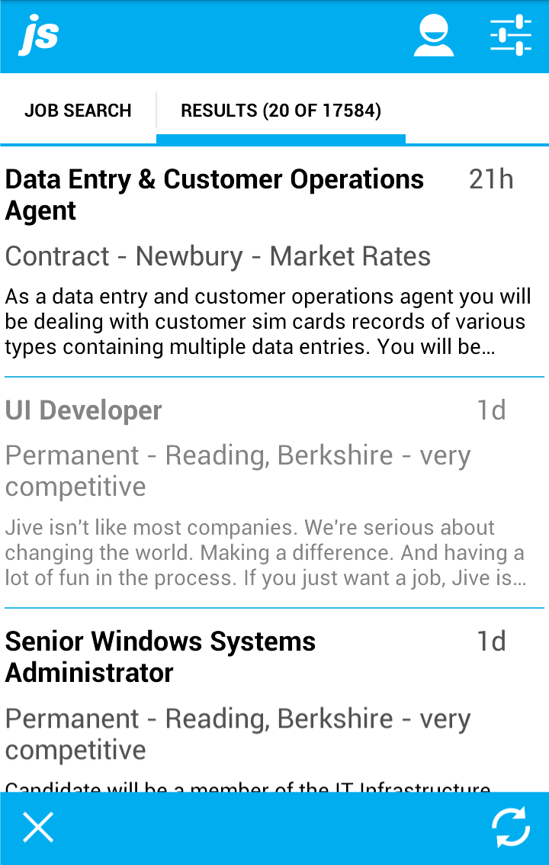The height and width of the screenshot is (865, 549).
Task: Tap the blue bottom action bar
Action: 274,828
